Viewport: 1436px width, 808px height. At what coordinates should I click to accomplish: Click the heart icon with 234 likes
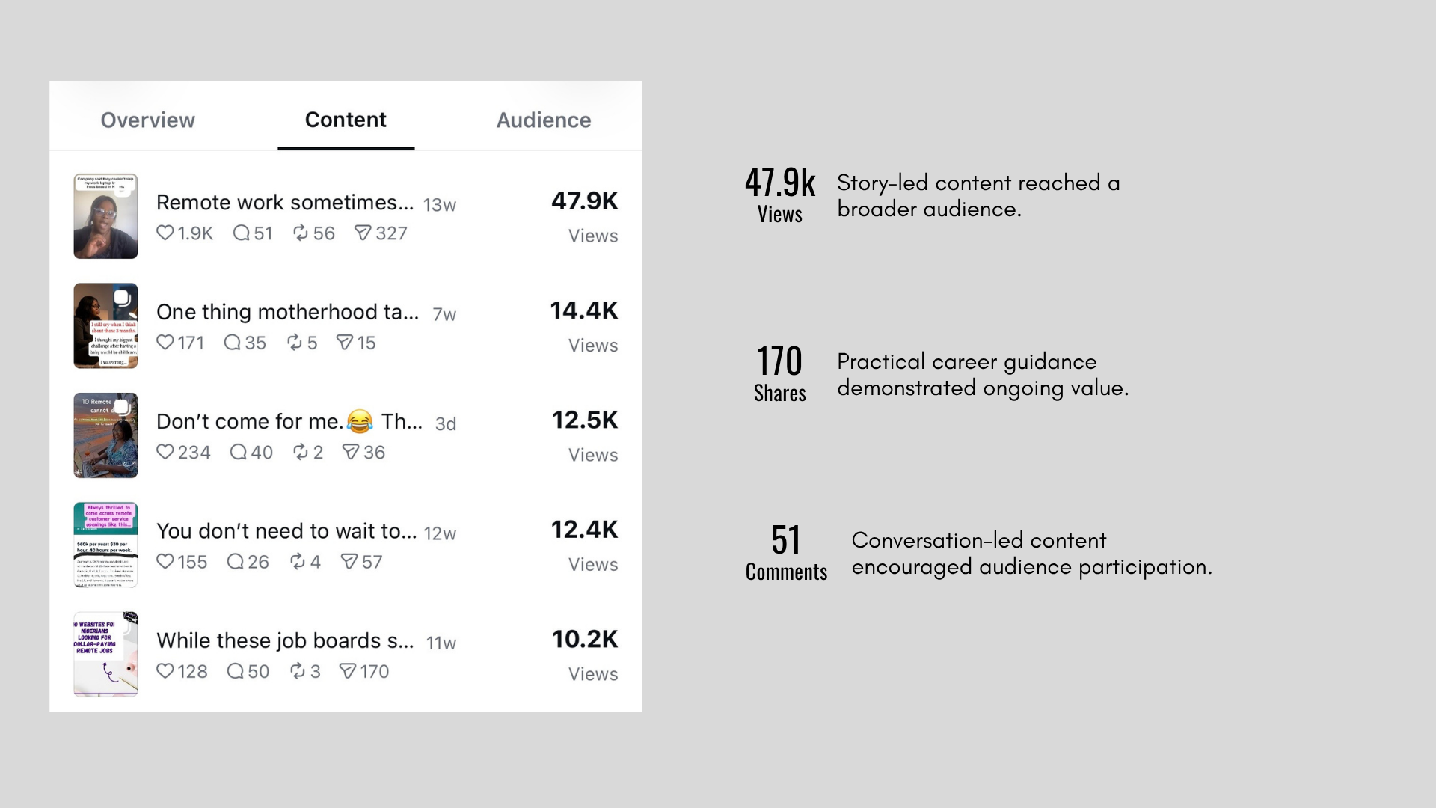click(165, 452)
